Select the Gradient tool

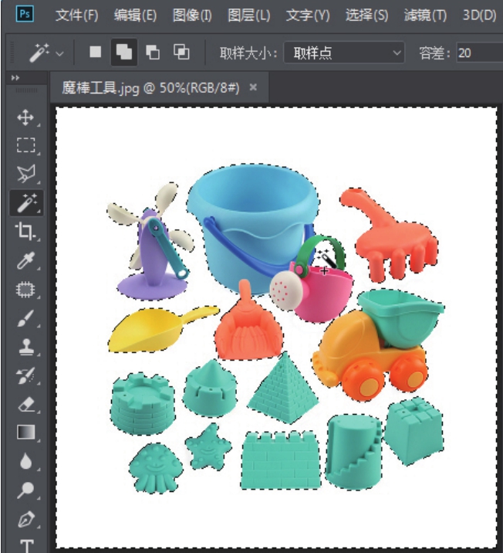[25, 432]
